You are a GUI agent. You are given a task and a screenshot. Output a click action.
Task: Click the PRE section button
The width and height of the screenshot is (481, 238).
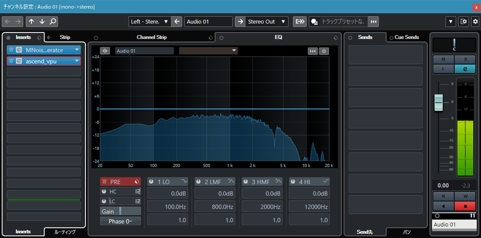point(120,182)
